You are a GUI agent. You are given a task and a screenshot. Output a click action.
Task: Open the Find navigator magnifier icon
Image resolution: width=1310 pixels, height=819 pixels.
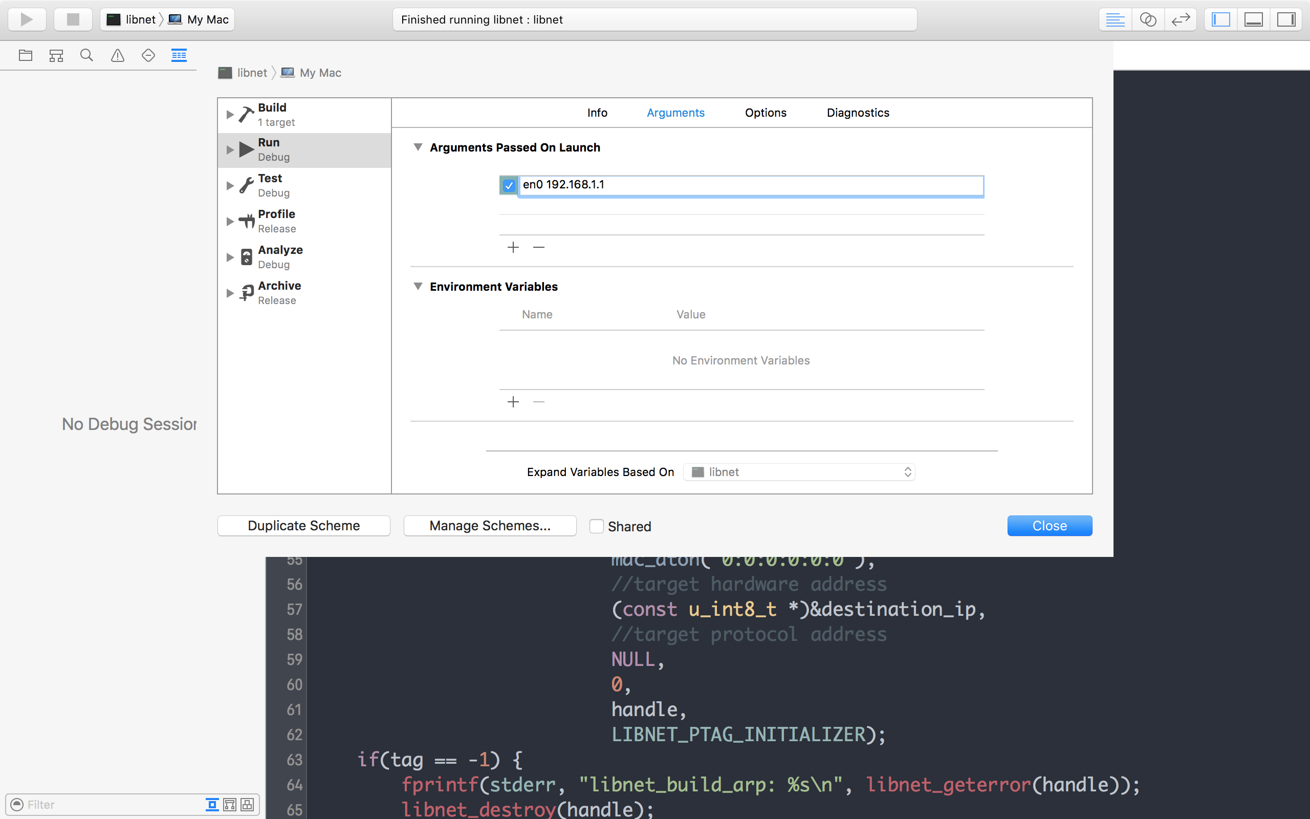point(86,55)
